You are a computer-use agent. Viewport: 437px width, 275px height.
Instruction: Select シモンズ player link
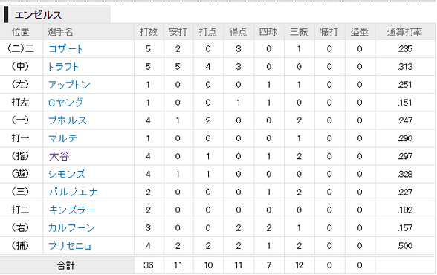point(67,174)
